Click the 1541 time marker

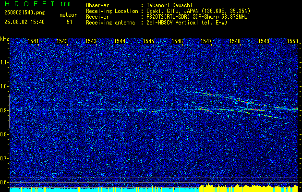click(x=33, y=41)
